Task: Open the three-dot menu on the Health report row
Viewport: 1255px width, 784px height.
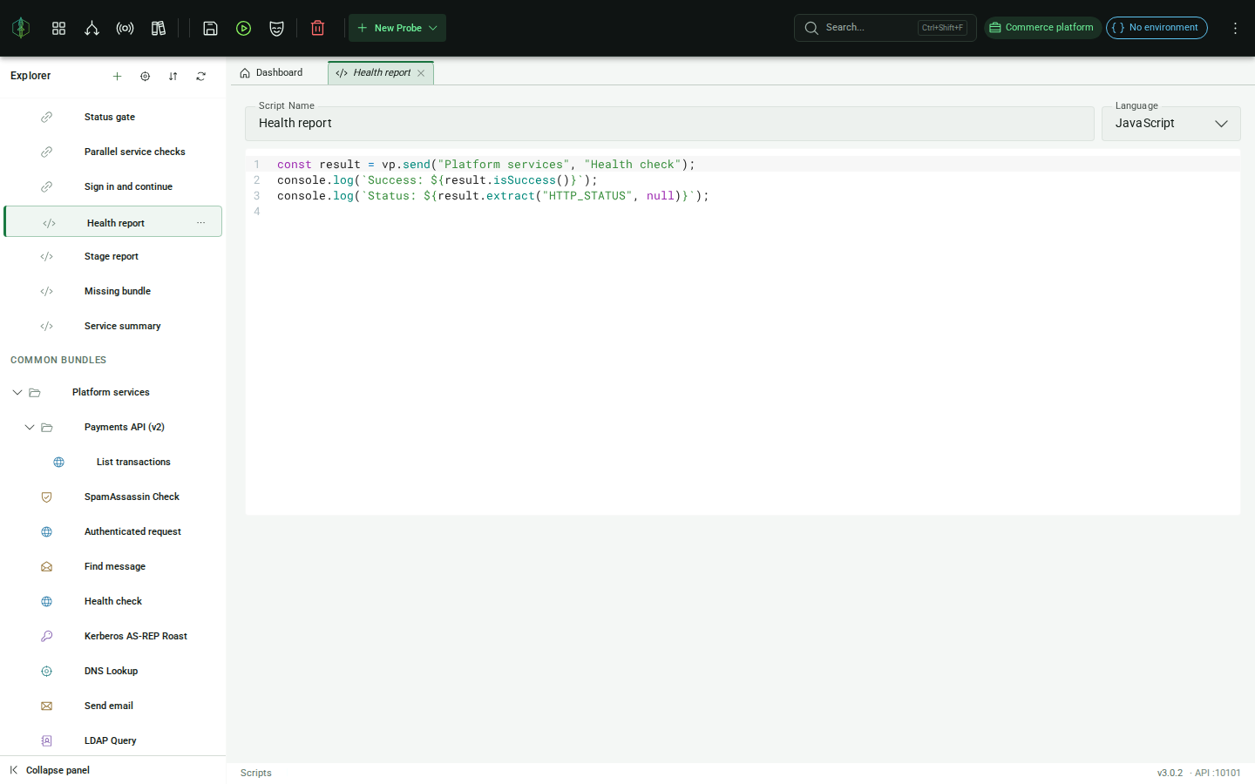Action: click(200, 222)
